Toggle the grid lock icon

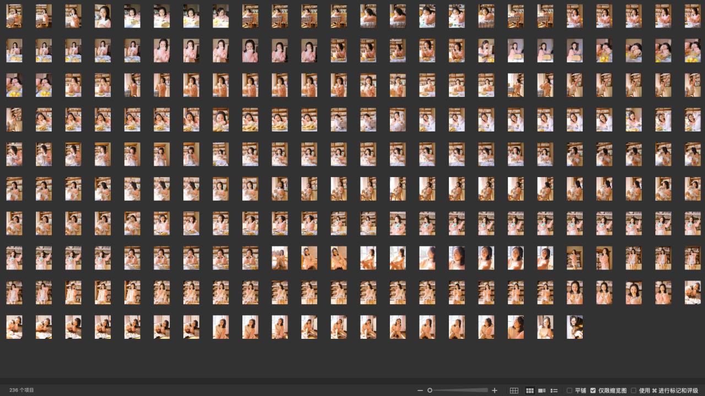514,391
